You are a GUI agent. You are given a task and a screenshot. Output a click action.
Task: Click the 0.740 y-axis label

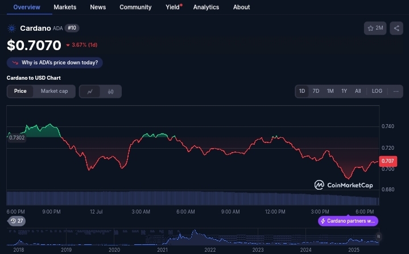tap(388, 126)
